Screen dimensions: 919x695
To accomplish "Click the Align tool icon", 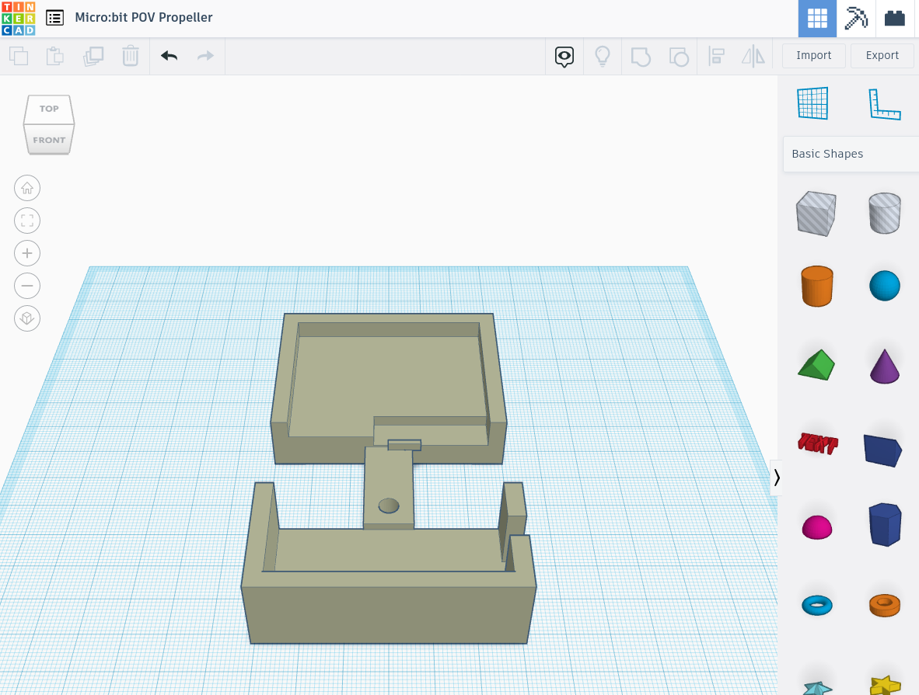I will (716, 56).
